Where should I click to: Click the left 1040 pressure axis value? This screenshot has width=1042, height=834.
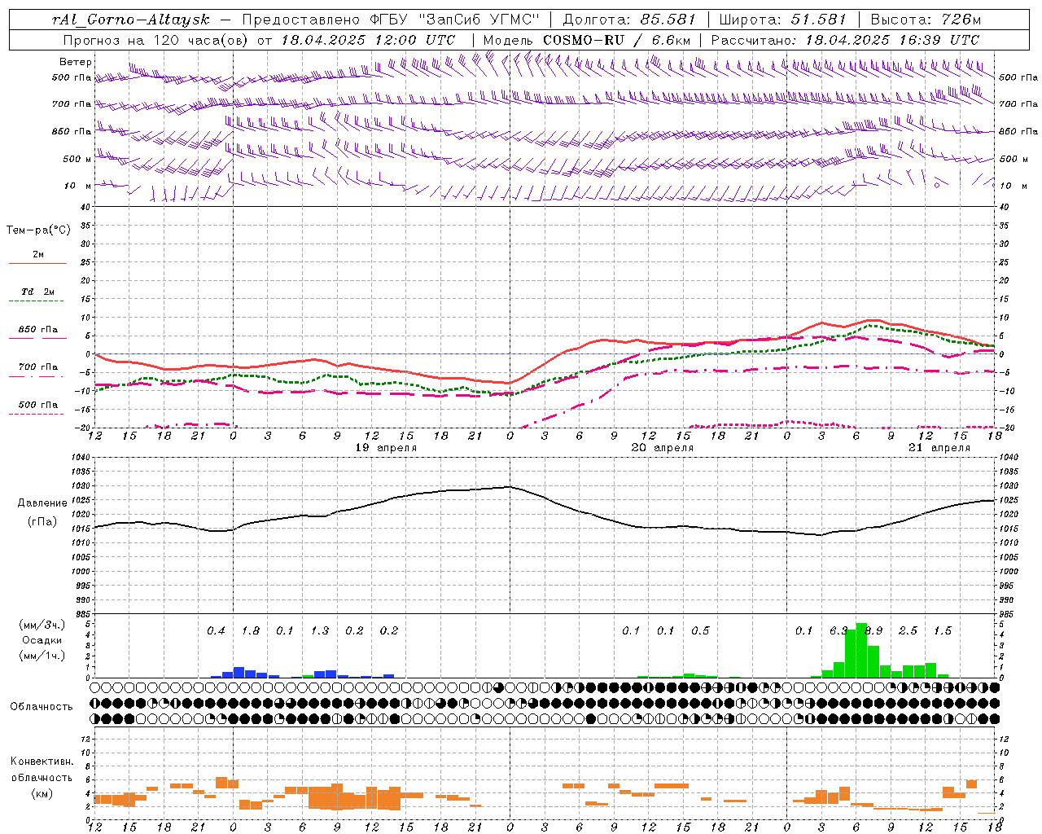click(x=81, y=457)
